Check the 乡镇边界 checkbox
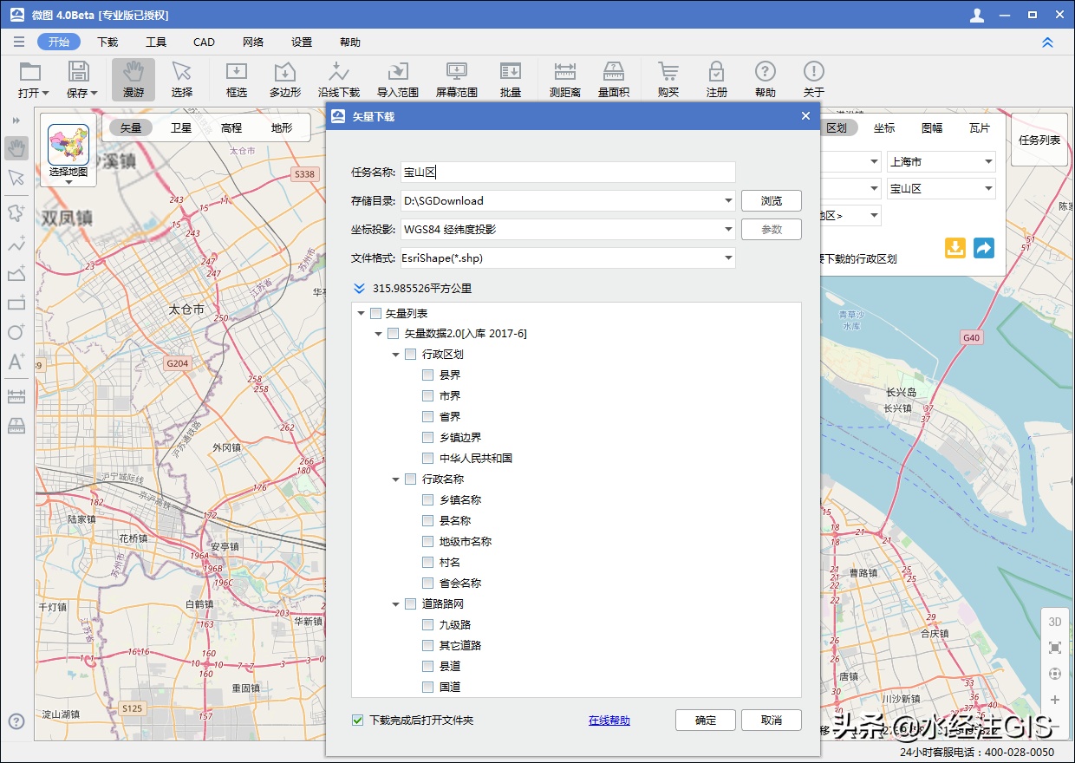Screen dimensions: 1075x763 click(427, 438)
